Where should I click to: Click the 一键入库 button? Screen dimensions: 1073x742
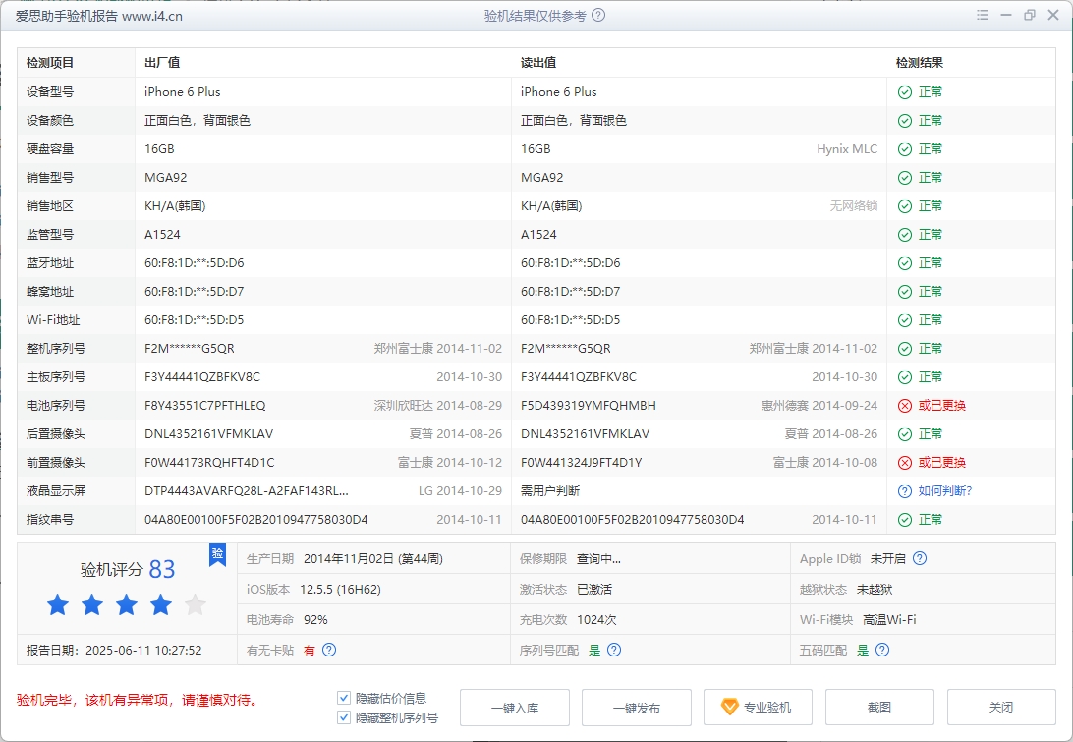pyautogui.click(x=515, y=707)
